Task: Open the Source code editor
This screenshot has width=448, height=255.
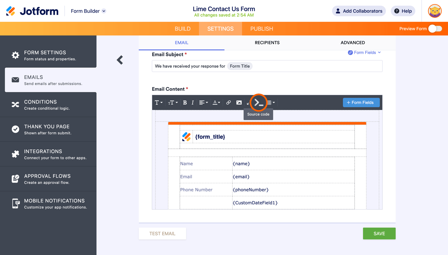Action: (259, 102)
